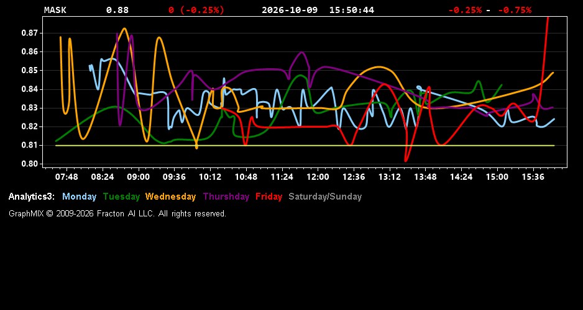Image resolution: width=583 pixels, height=310 pixels.
Task: Click the 0.80 y-axis label
Action: 30,164
